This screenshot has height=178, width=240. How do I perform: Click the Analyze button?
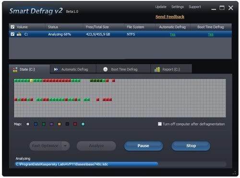tap(96, 146)
